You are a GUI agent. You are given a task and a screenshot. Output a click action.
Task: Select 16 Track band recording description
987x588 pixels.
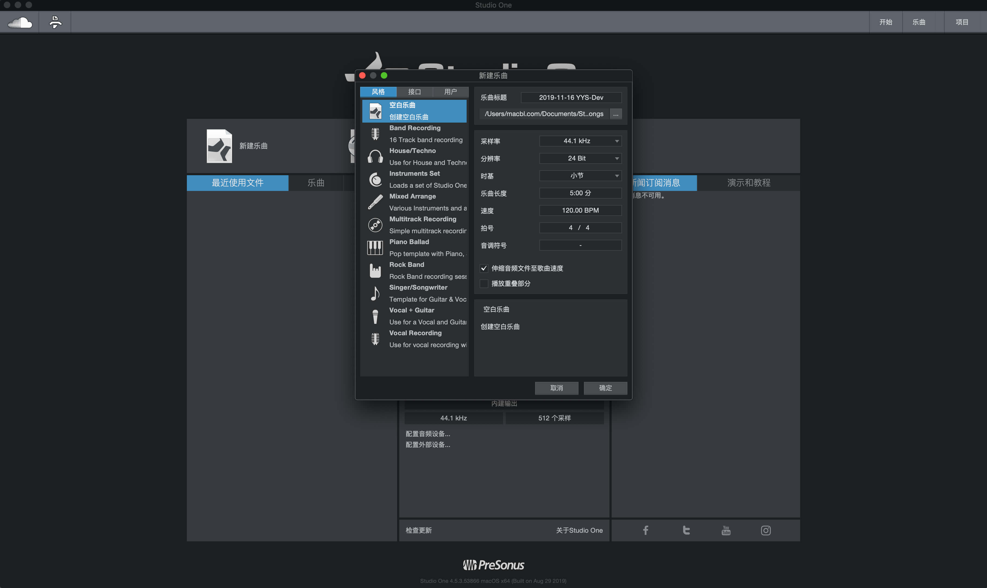point(426,140)
